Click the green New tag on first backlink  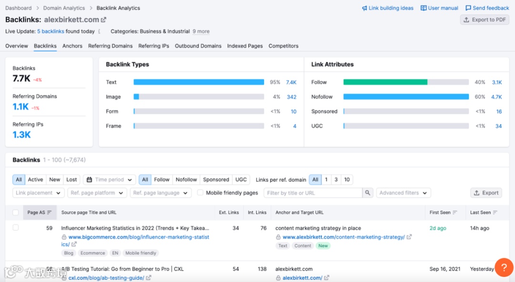pos(323,246)
